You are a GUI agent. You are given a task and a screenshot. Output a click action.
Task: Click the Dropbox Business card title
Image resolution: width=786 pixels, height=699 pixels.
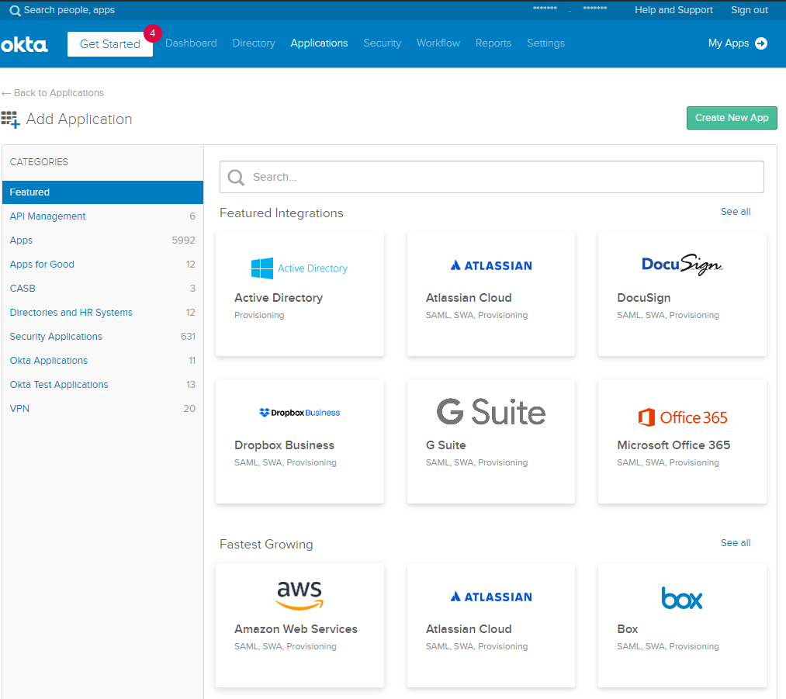coord(284,445)
